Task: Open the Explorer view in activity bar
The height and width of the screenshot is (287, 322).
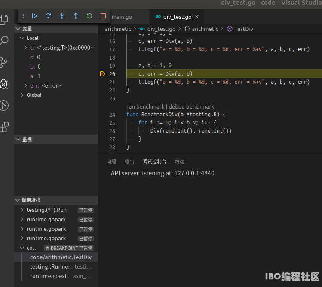Action: click(4, 20)
